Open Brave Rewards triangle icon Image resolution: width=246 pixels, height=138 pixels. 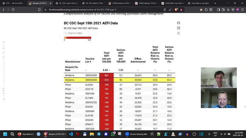tap(181, 10)
